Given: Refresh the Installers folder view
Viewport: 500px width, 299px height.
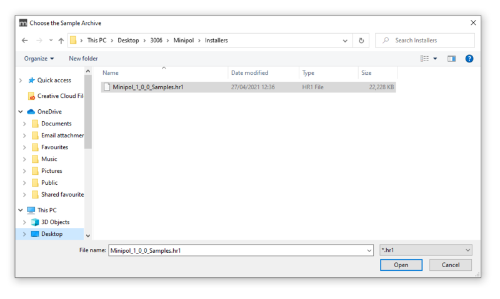Looking at the screenshot, I should click(361, 41).
